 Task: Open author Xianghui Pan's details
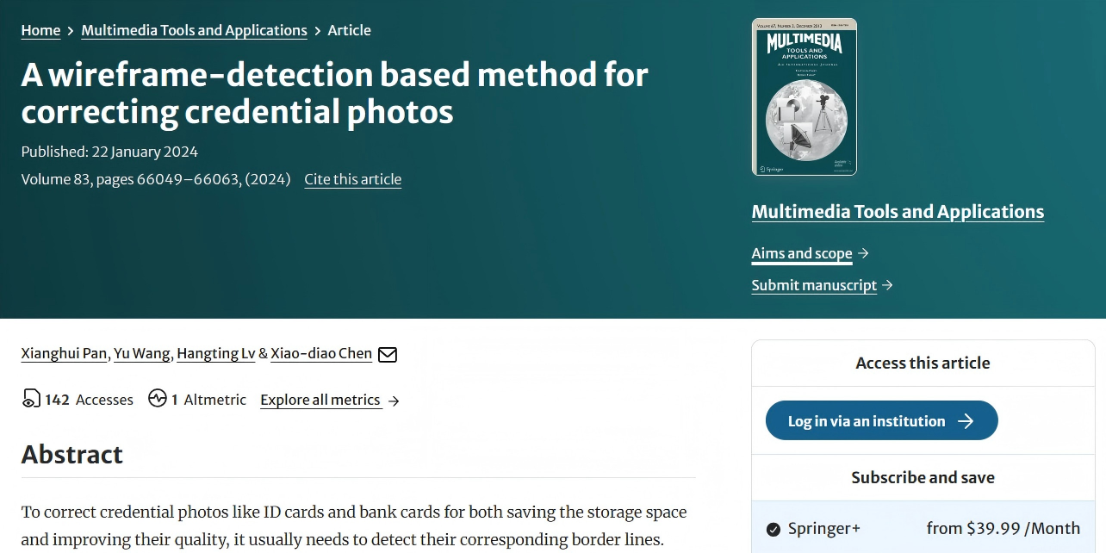pos(65,353)
